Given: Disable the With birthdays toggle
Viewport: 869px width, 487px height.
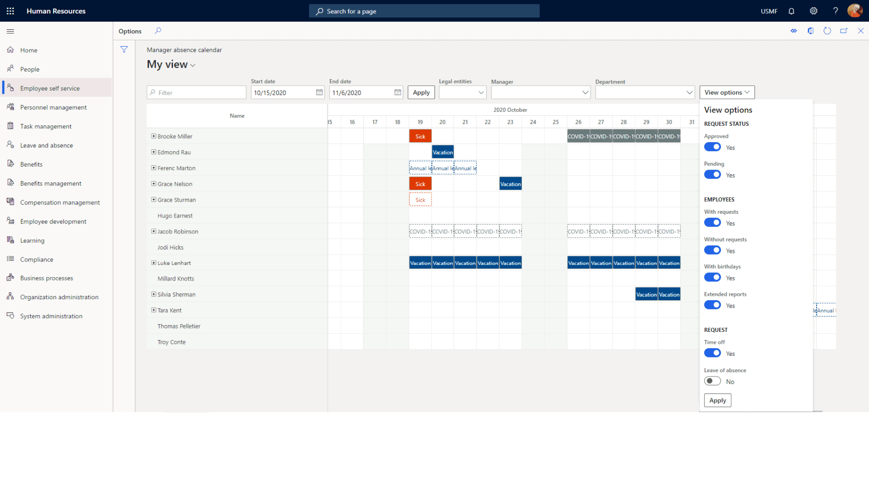Looking at the screenshot, I should (x=712, y=277).
